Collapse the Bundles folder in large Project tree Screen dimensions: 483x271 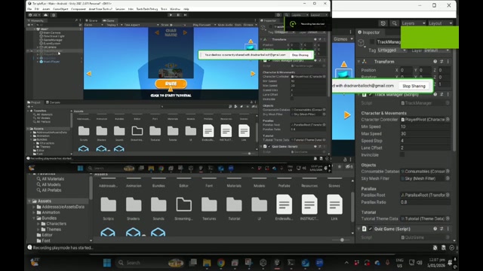(x=33, y=218)
